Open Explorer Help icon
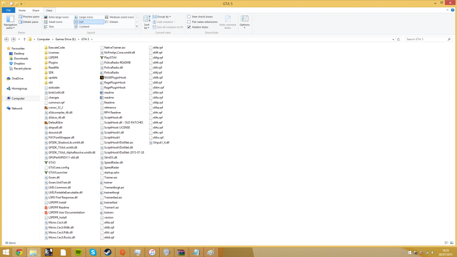The image size is (457, 257). pyautogui.click(x=452, y=10)
